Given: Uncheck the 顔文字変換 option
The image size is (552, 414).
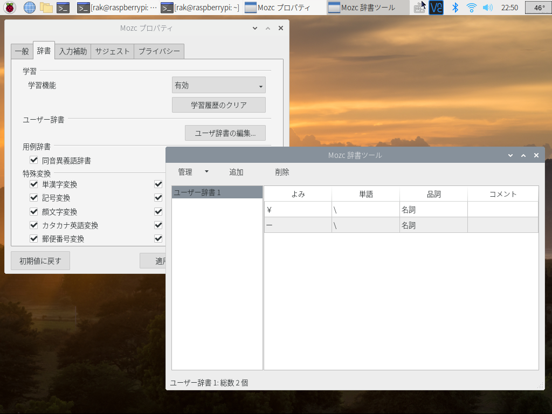Looking at the screenshot, I should click(x=34, y=211).
